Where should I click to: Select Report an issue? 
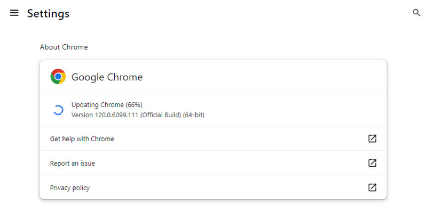point(73,163)
